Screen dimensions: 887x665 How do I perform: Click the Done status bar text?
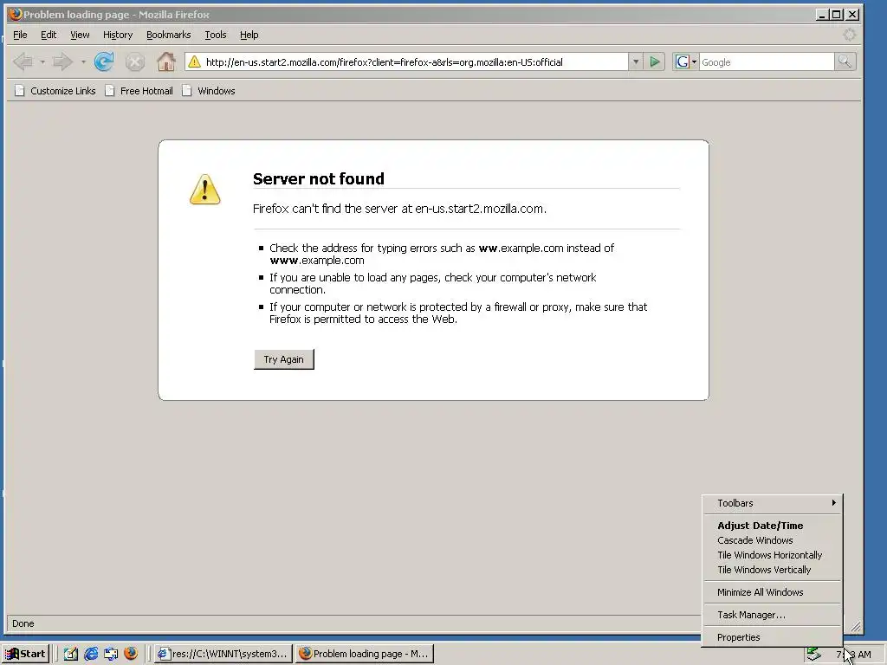[23, 623]
